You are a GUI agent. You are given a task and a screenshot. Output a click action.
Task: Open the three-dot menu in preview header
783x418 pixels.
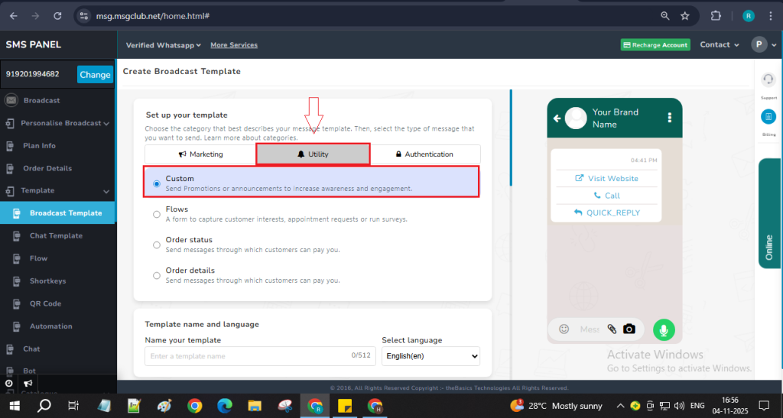click(669, 118)
